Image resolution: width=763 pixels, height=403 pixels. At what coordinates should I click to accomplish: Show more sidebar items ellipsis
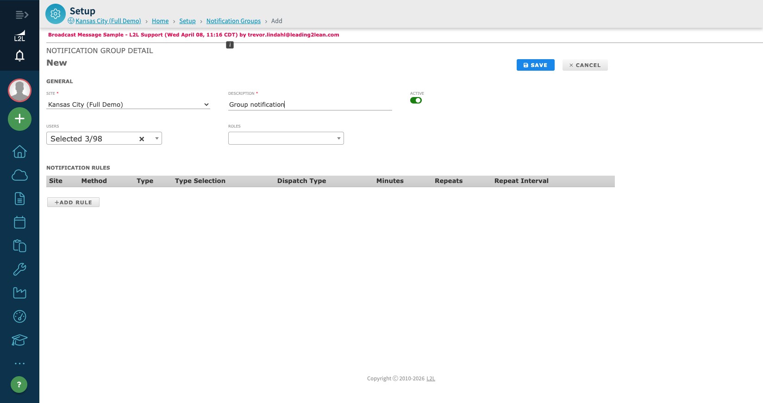tap(19, 364)
